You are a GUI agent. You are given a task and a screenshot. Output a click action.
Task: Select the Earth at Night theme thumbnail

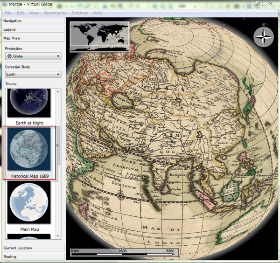tap(29, 104)
